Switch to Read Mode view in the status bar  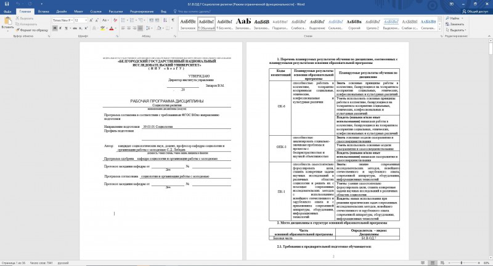pos(423,263)
